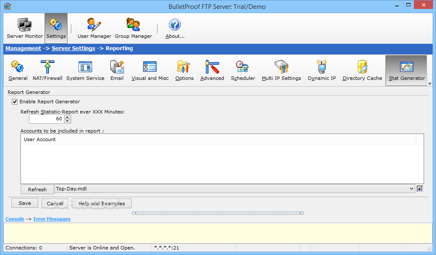Open the Options settings page
This screenshot has width=436, height=255.
point(184,71)
